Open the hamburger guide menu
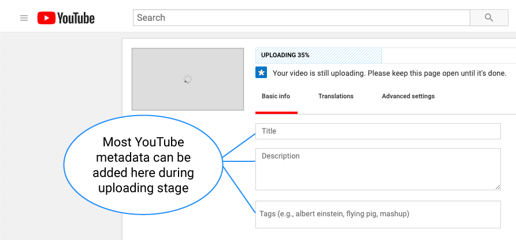Image resolution: width=516 pixels, height=240 pixels. coord(24,18)
